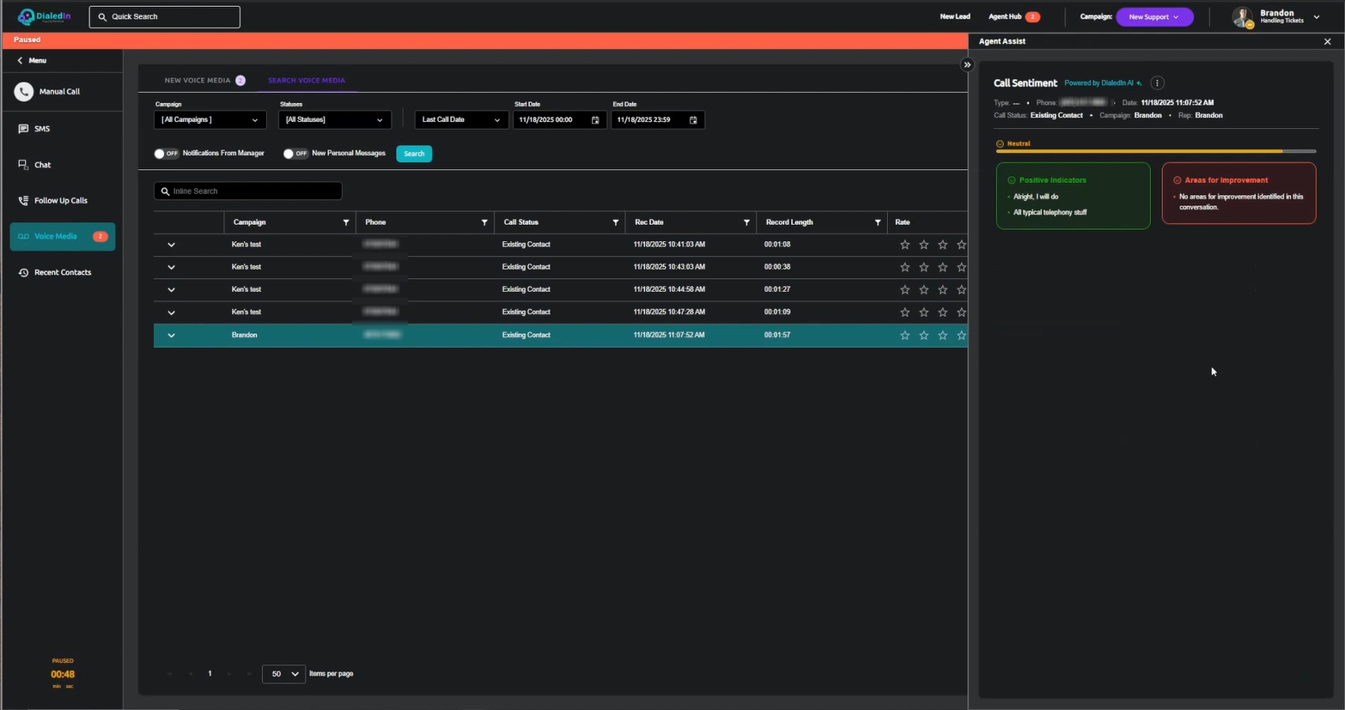Toggle New Personal Messages switch
Screen dimensions: 1345x710
(295, 154)
